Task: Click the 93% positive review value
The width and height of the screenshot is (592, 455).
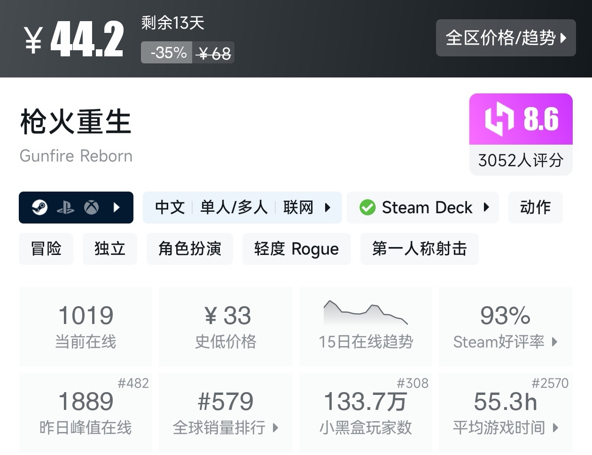Action: [x=505, y=316]
